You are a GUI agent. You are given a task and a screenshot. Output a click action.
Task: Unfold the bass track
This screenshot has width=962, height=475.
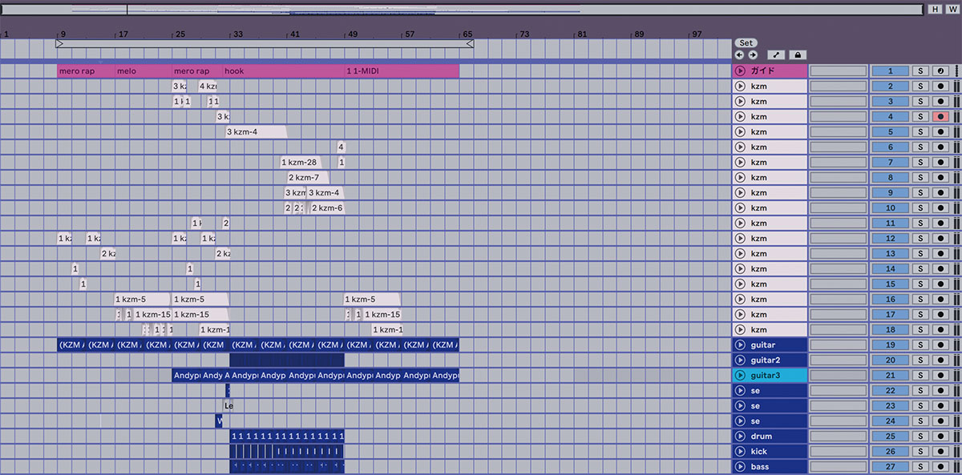click(x=741, y=467)
